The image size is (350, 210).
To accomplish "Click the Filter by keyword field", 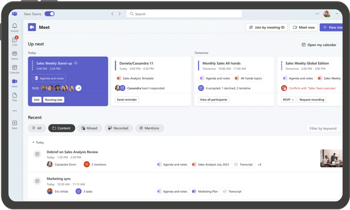I will pos(324,128).
